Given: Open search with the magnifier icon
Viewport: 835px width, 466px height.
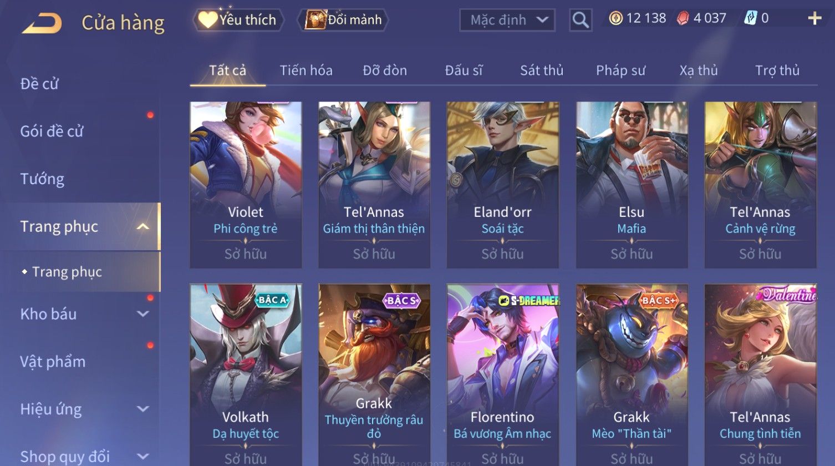Looking at the screenshot, I should (x=581, y=20).
